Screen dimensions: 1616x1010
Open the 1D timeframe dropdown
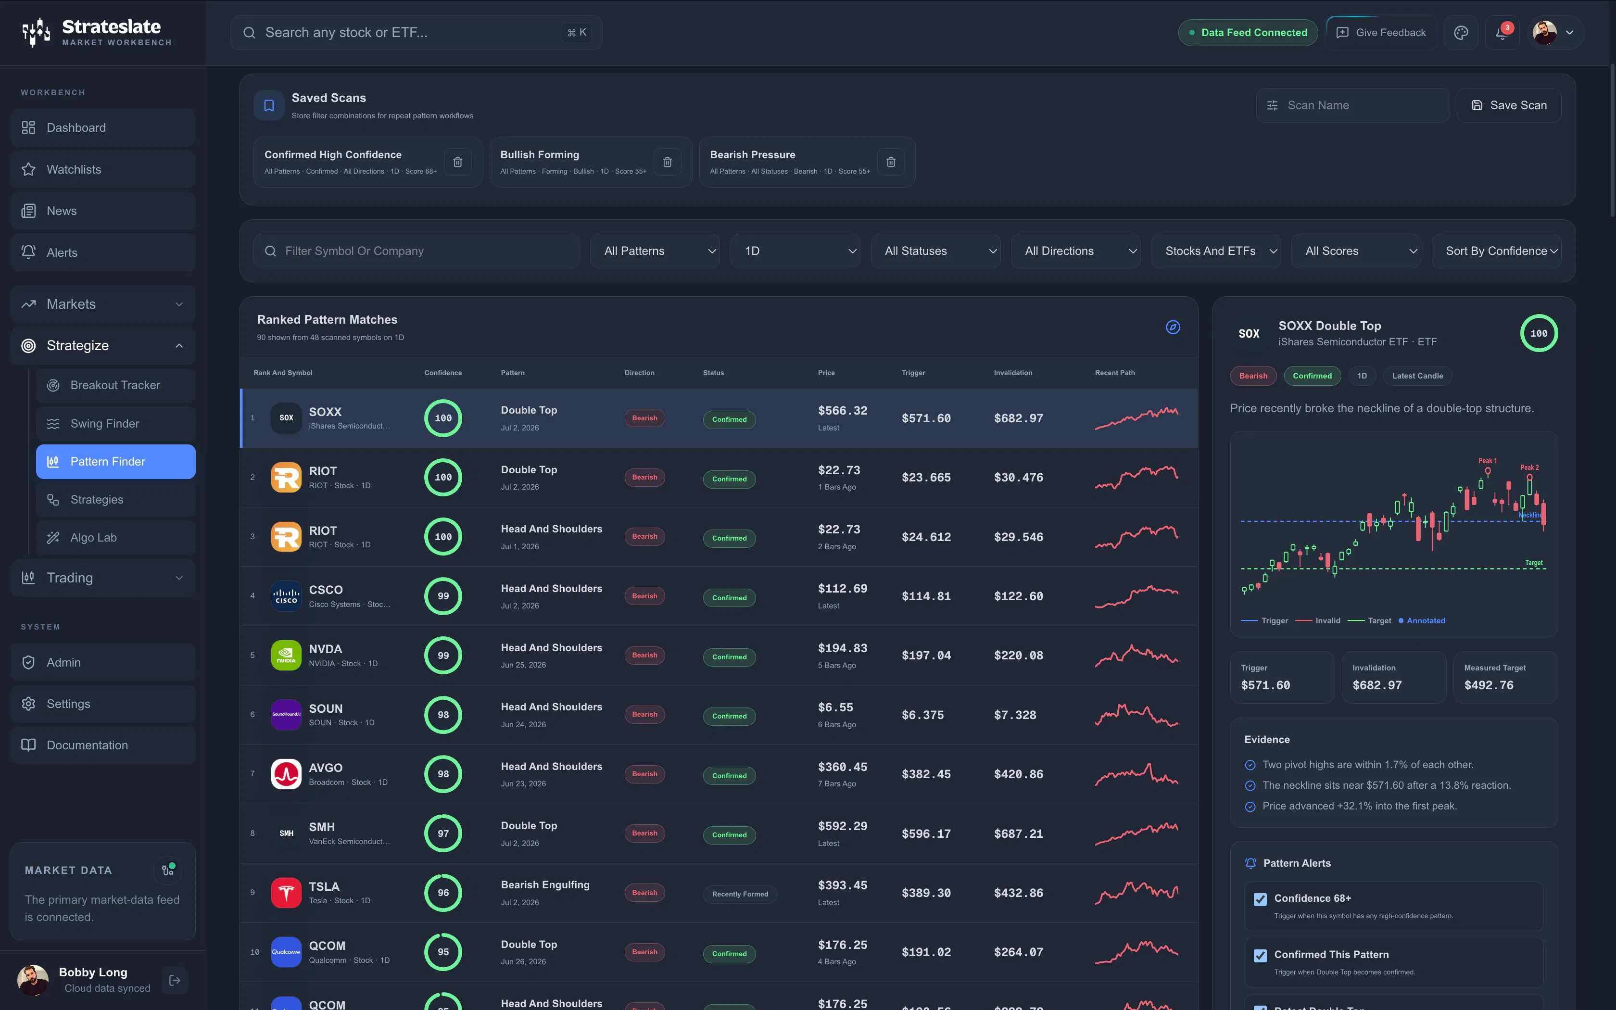coord(795,251)
